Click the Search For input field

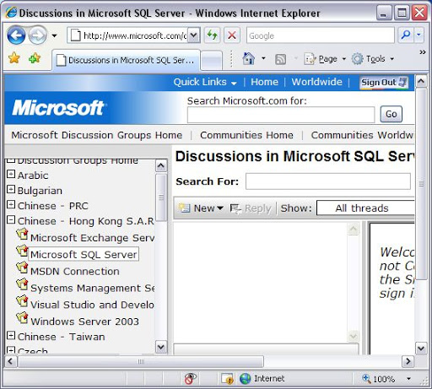328,181
